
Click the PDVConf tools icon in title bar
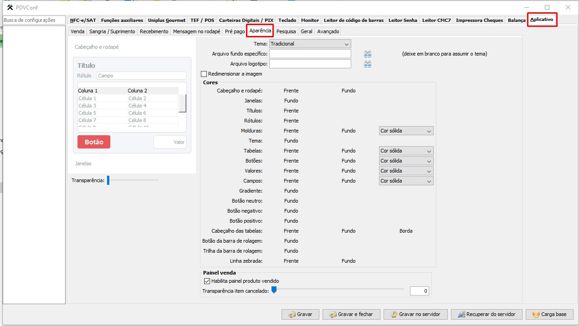[10, 7]
